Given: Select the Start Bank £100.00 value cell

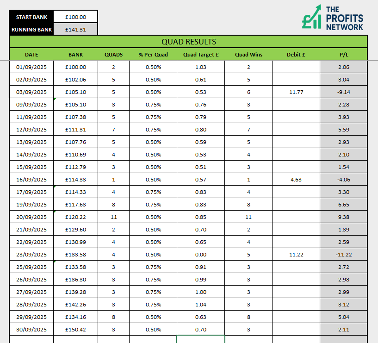Looking at the screenshot, I should (x=75, y=17).
